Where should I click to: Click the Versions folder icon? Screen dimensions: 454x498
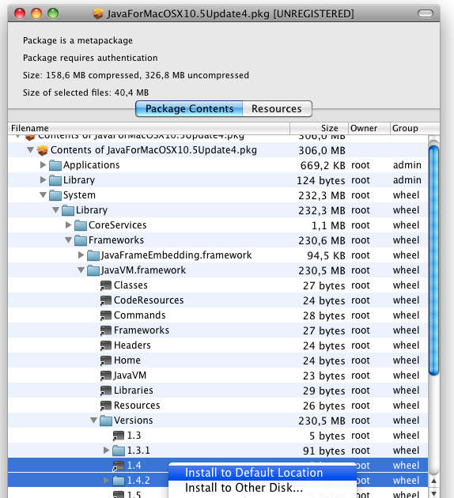click(x=106, y=421)
